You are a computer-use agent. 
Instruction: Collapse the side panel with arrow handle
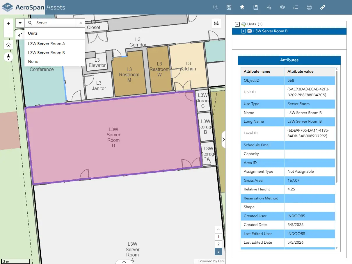coord(223,140)
